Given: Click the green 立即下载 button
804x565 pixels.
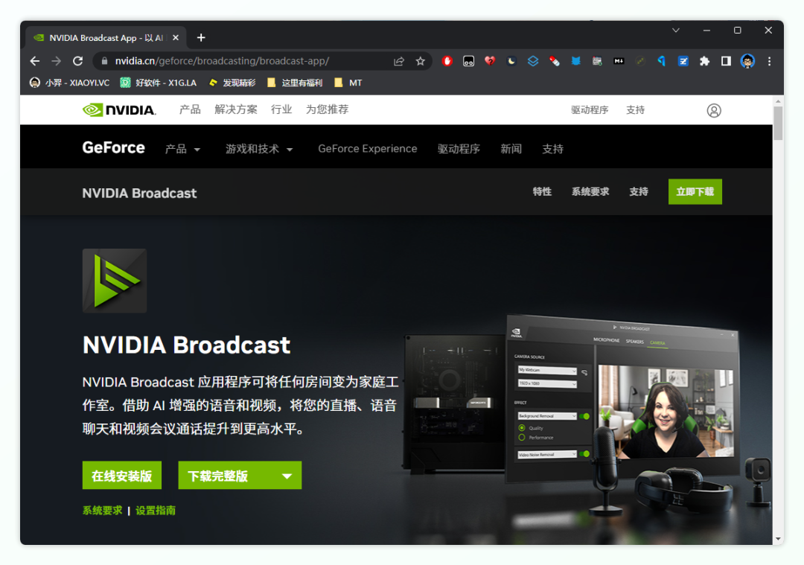Looking at the screenshot, I should tap(695, 192).
